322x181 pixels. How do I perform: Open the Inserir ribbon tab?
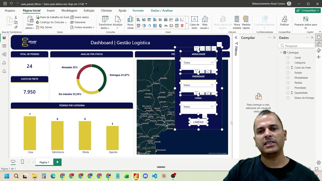point(51,11)
